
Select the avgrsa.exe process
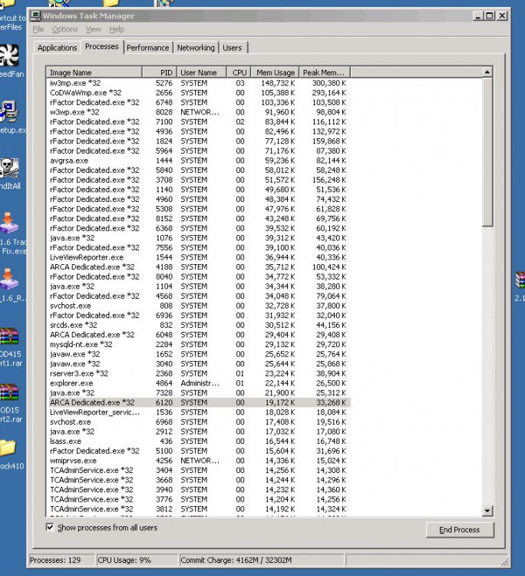click(x=199, y=161)
